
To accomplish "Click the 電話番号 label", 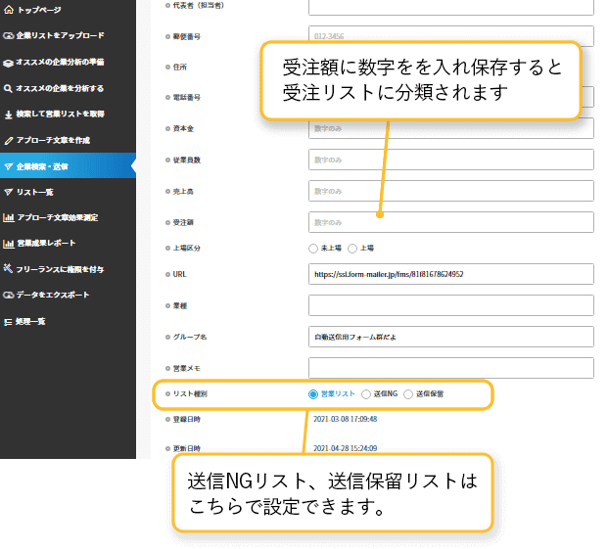I will point(186,98).
